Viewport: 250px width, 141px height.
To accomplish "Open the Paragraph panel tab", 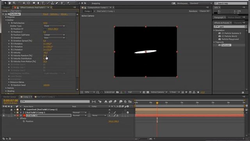I will 219,17.
